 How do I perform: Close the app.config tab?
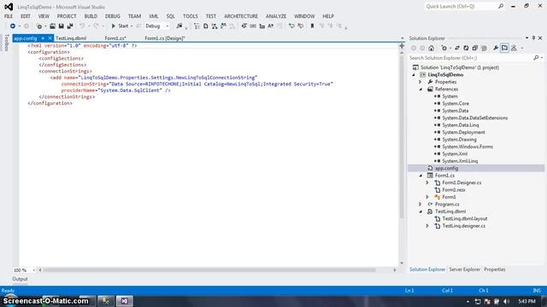tap(50, 38)
